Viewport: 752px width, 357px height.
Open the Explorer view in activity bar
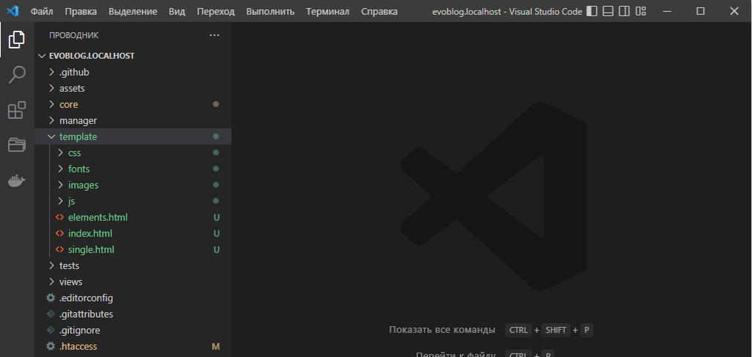click(16, 40)
